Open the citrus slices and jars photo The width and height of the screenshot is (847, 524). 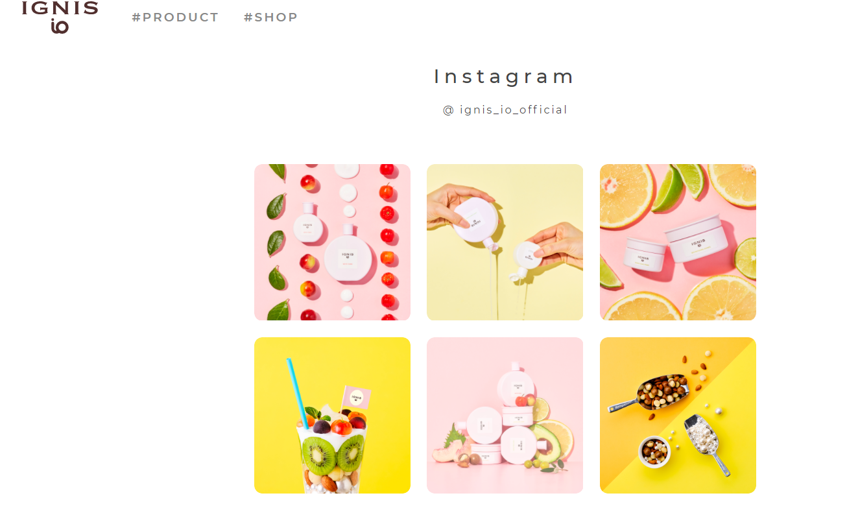pos(678,242)
